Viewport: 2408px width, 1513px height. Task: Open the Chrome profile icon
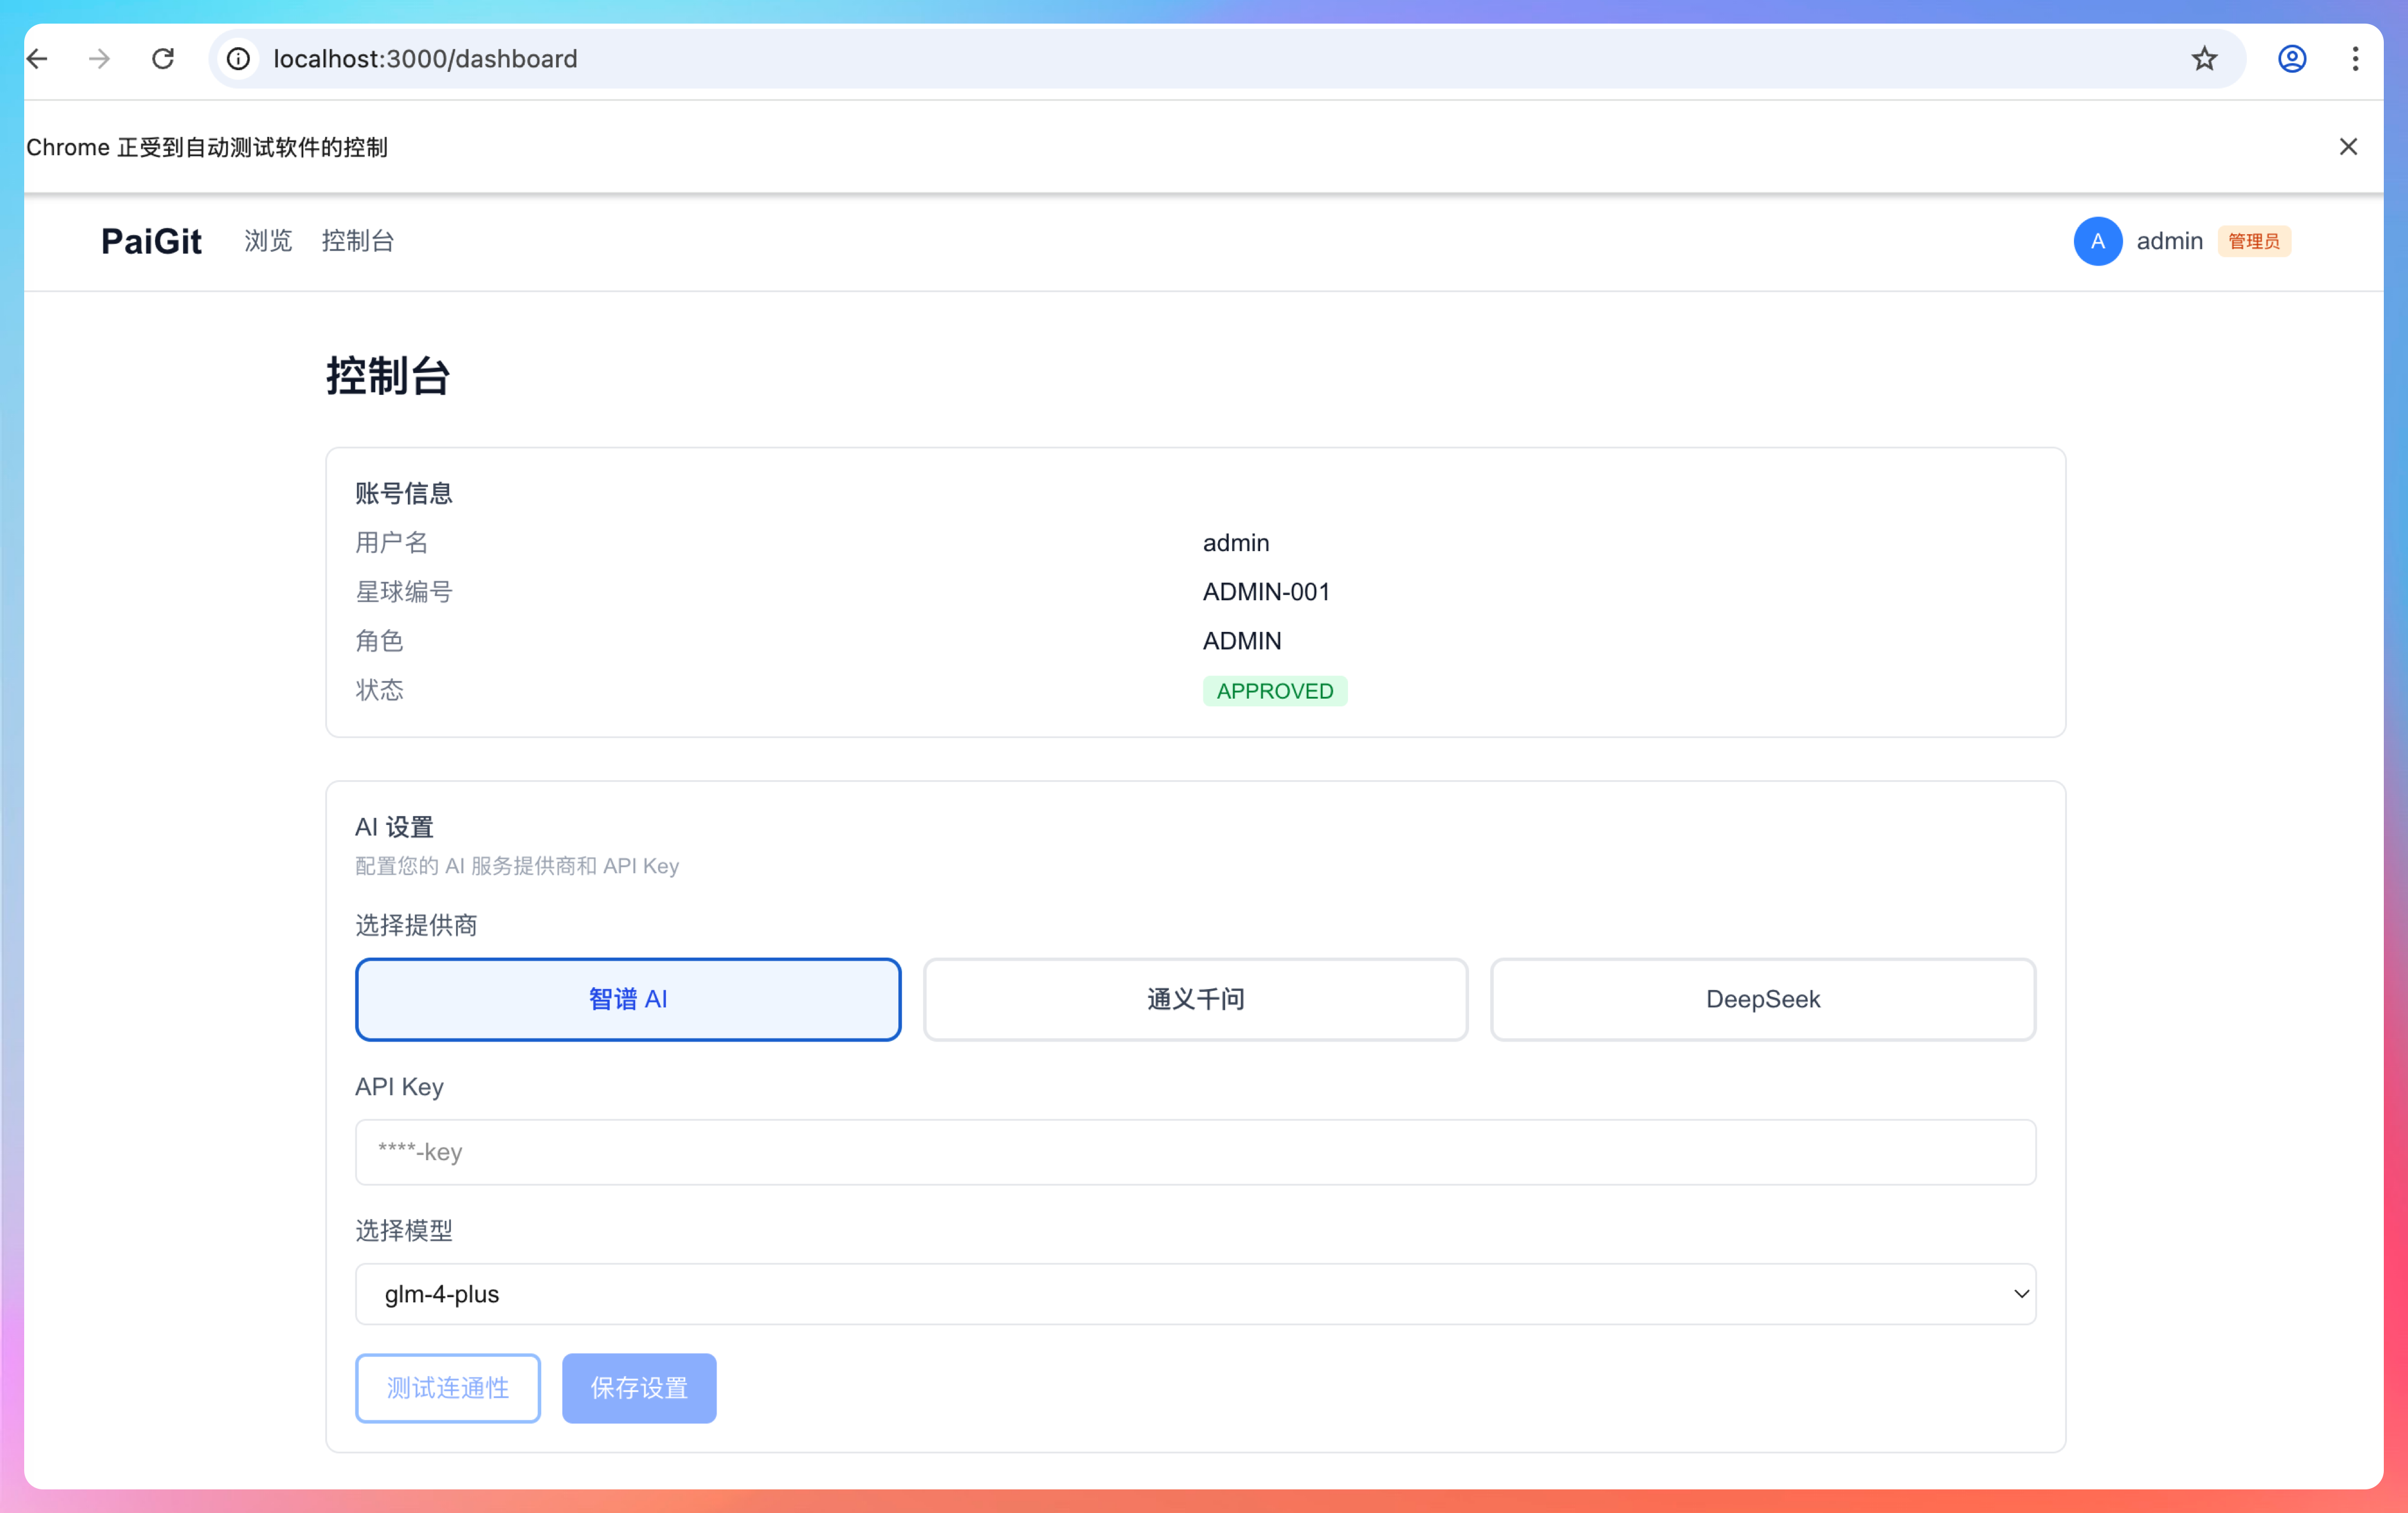pos(2292,59)
